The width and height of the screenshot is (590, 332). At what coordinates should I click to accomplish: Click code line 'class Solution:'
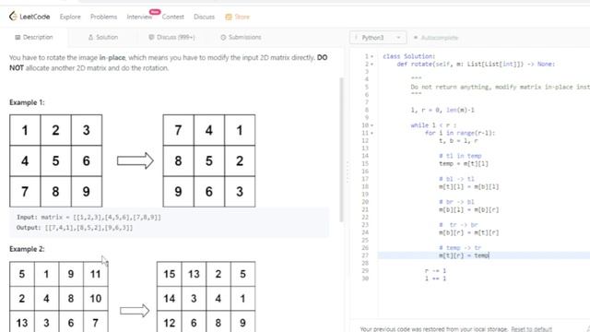[409, 56]
